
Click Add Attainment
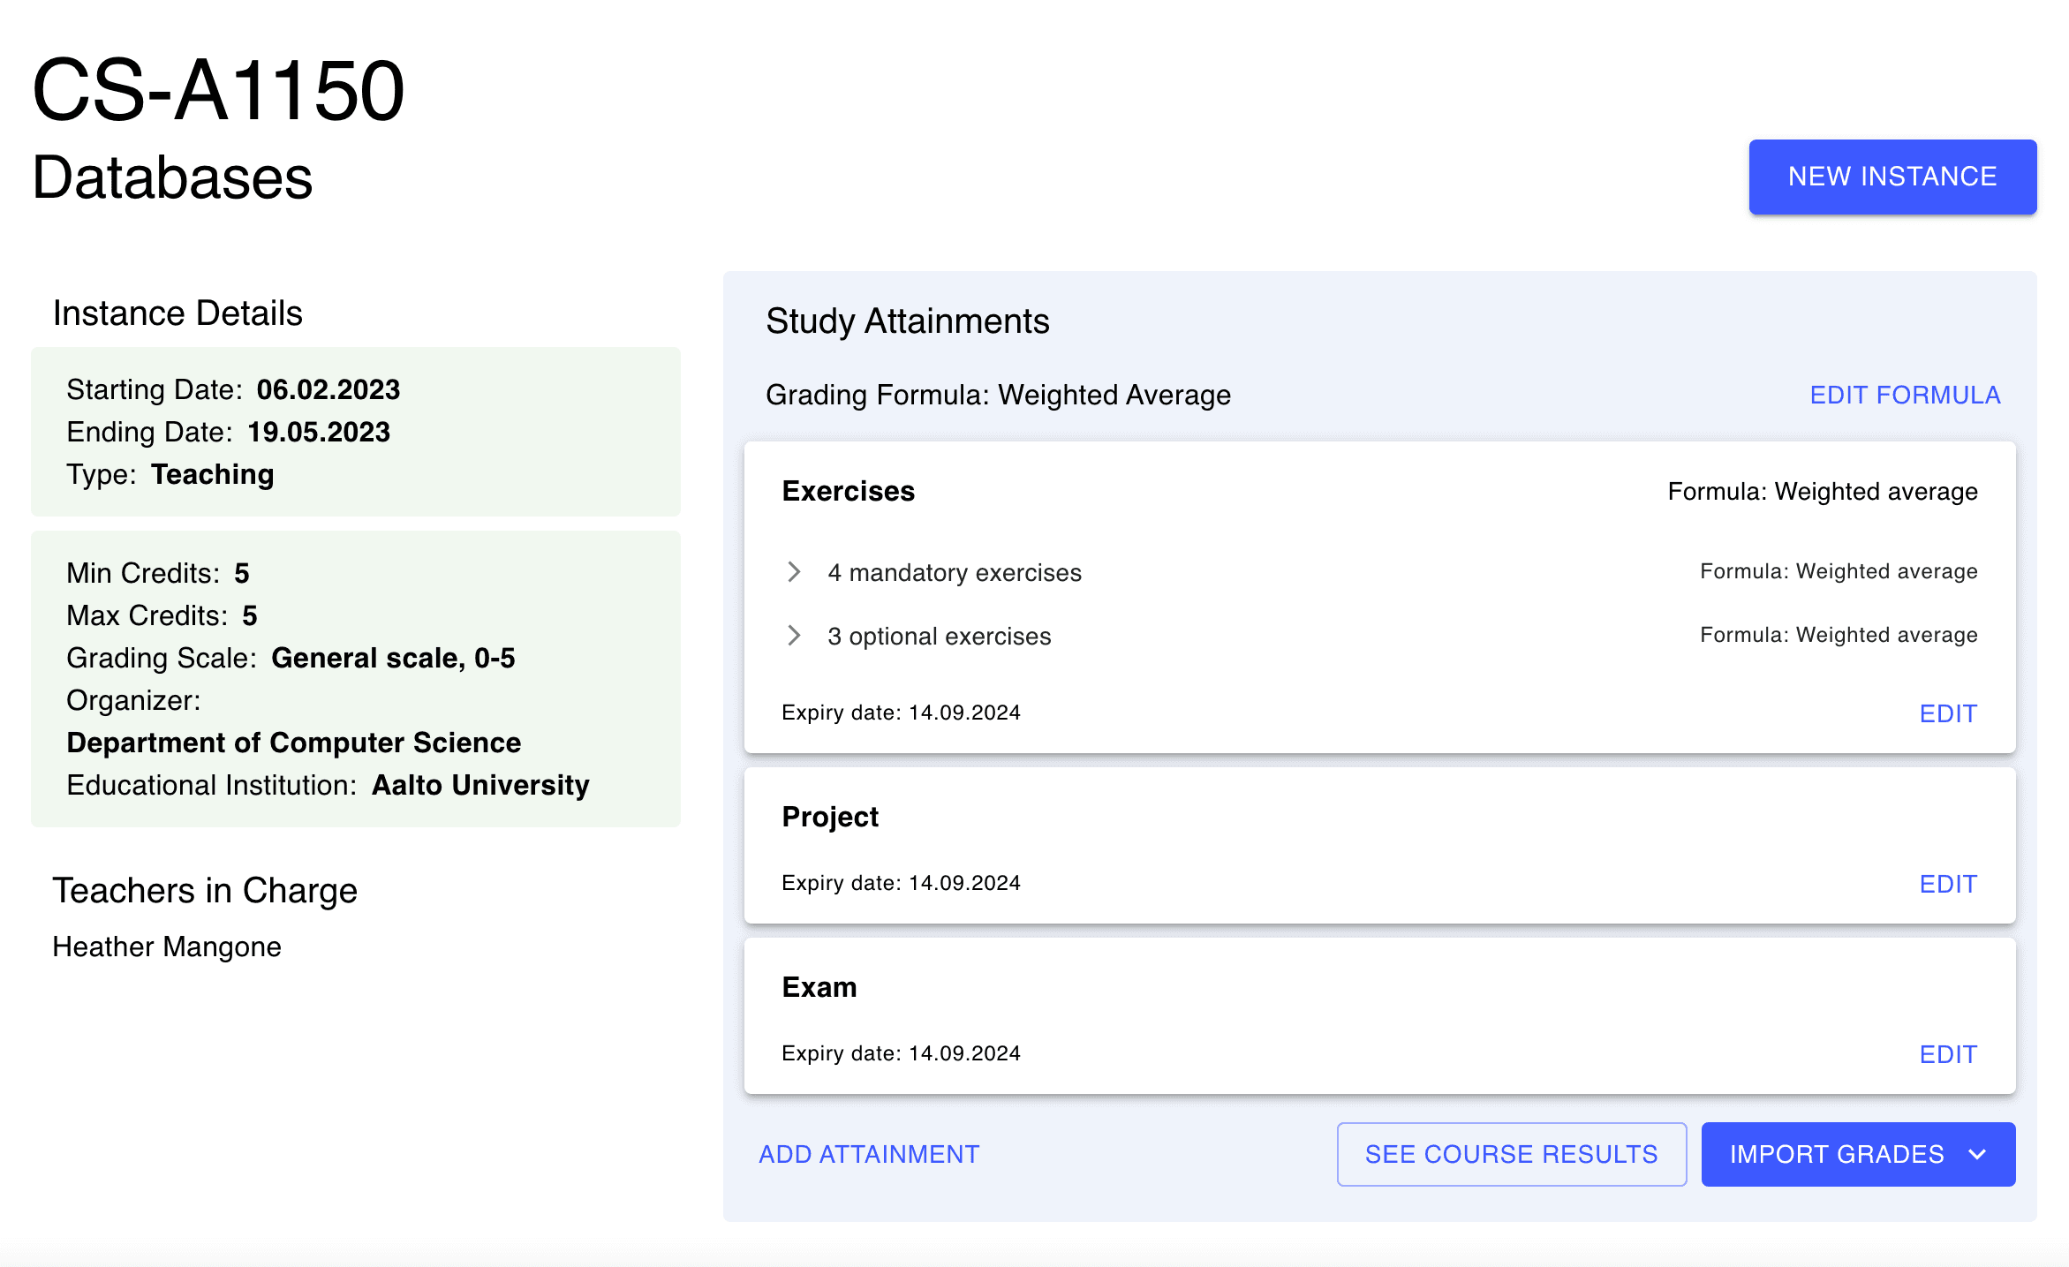[x=869, y=1155]
